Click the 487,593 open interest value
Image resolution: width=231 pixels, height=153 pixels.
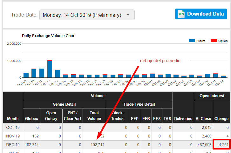pos(203,144)
